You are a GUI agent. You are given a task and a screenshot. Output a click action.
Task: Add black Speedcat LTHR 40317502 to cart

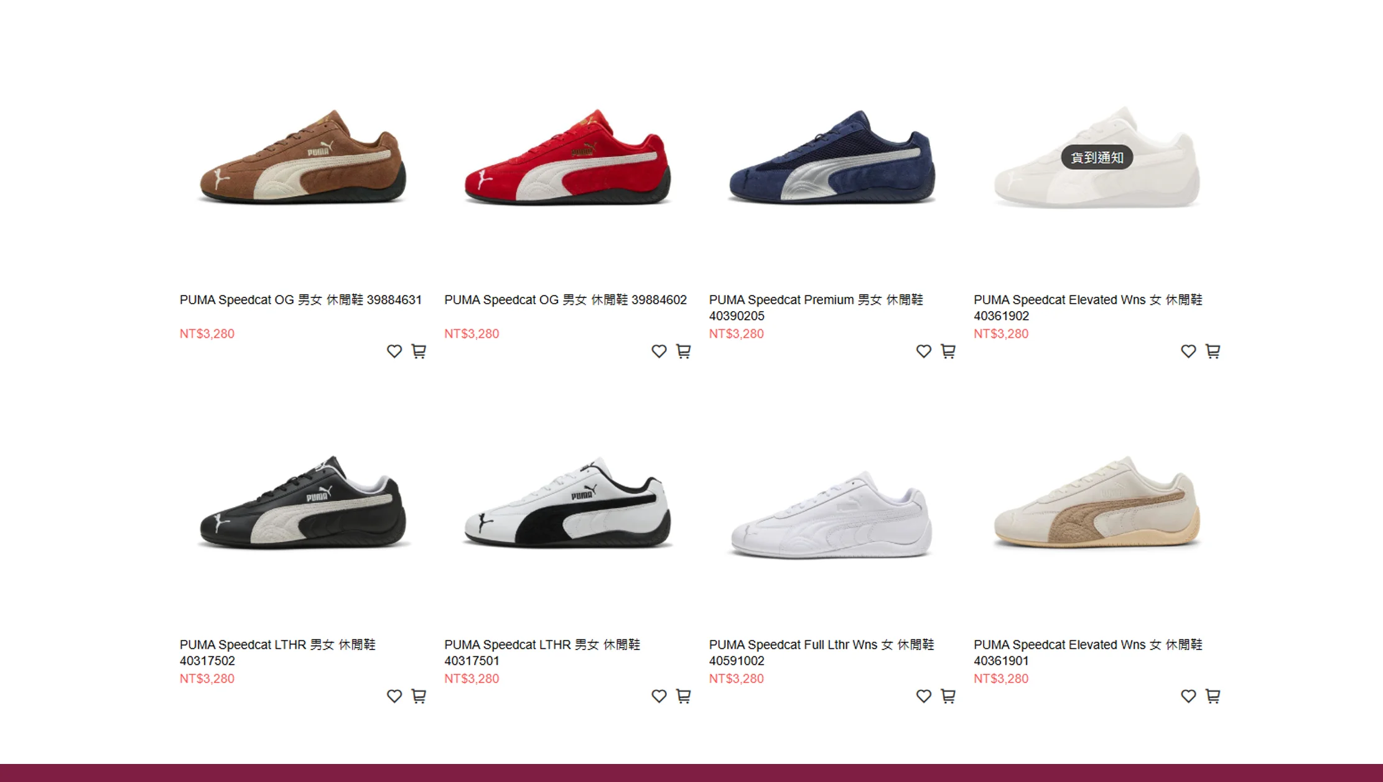coord(419,696)
